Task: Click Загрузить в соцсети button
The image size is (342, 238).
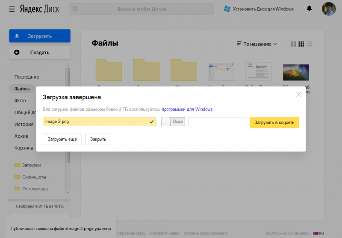Action: pos(274,122)
